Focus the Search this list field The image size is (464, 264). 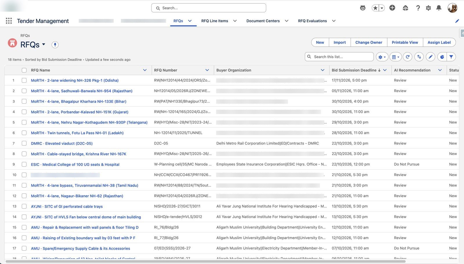pos(339,57)
